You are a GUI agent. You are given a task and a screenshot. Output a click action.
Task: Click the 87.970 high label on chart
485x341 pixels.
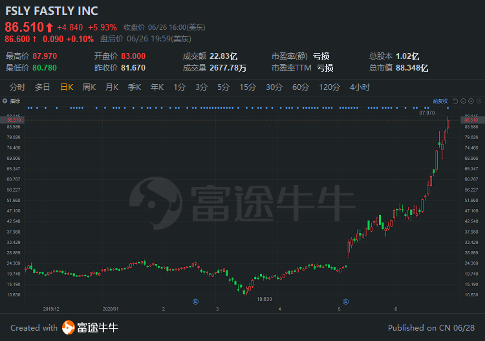tap(427, 113)
